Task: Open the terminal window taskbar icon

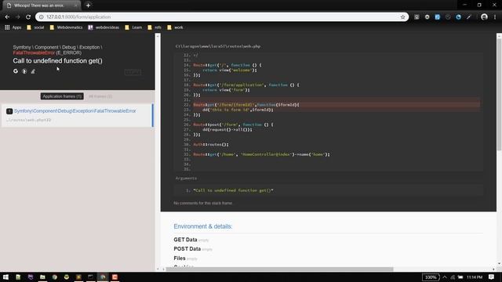Action: click(x=91, y=277)
